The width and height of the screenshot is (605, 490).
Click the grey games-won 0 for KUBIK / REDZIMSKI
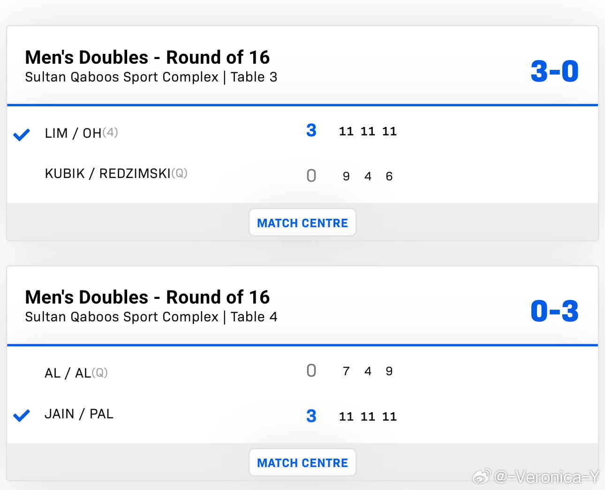[x=311, y=176]
